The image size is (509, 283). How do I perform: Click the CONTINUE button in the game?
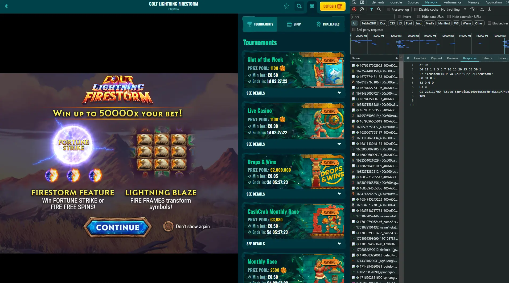point(118,227)
